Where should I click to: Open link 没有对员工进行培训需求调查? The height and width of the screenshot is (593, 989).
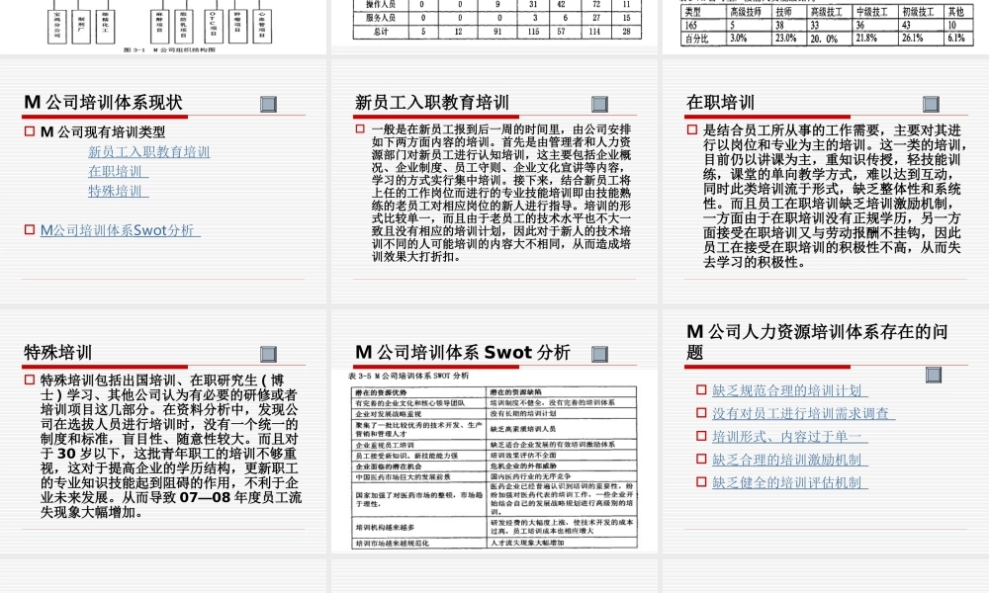click(803, 413)
